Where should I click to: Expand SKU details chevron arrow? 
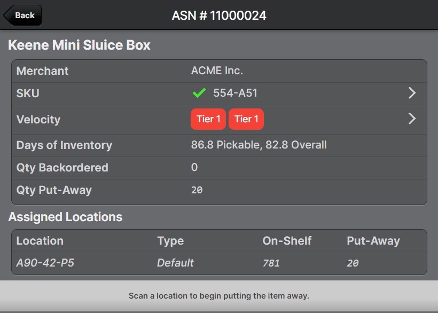click(x=412, y=93)
